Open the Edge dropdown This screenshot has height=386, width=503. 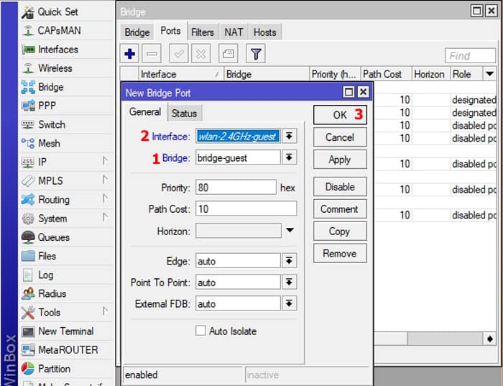click(289, 261)
